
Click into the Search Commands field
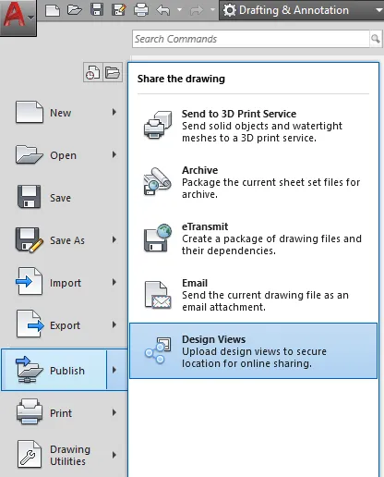[251, 39]
